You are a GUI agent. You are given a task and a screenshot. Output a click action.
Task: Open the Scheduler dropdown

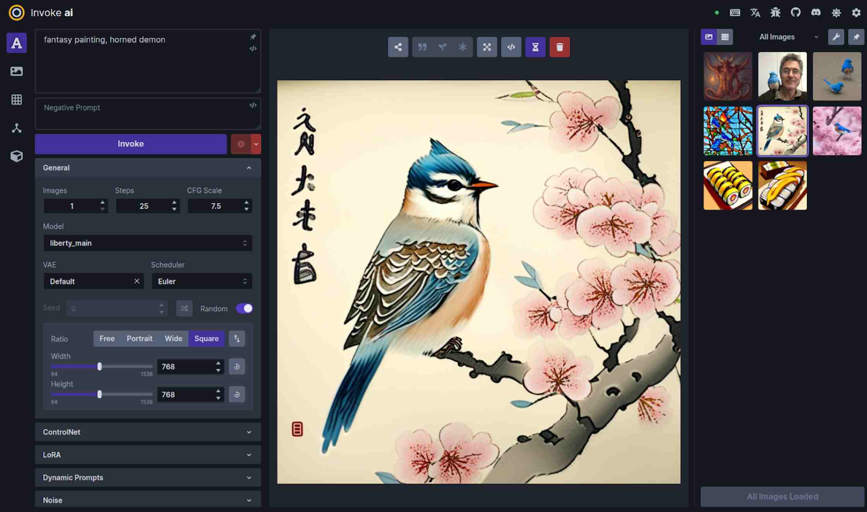coord(202,281)
